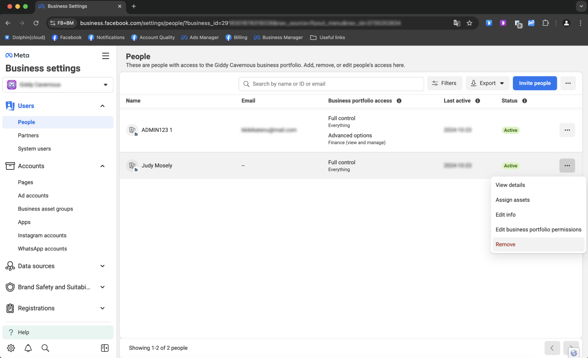Click the Invite people button
Screen dimensions: 588x358
[x=534, y=83]
